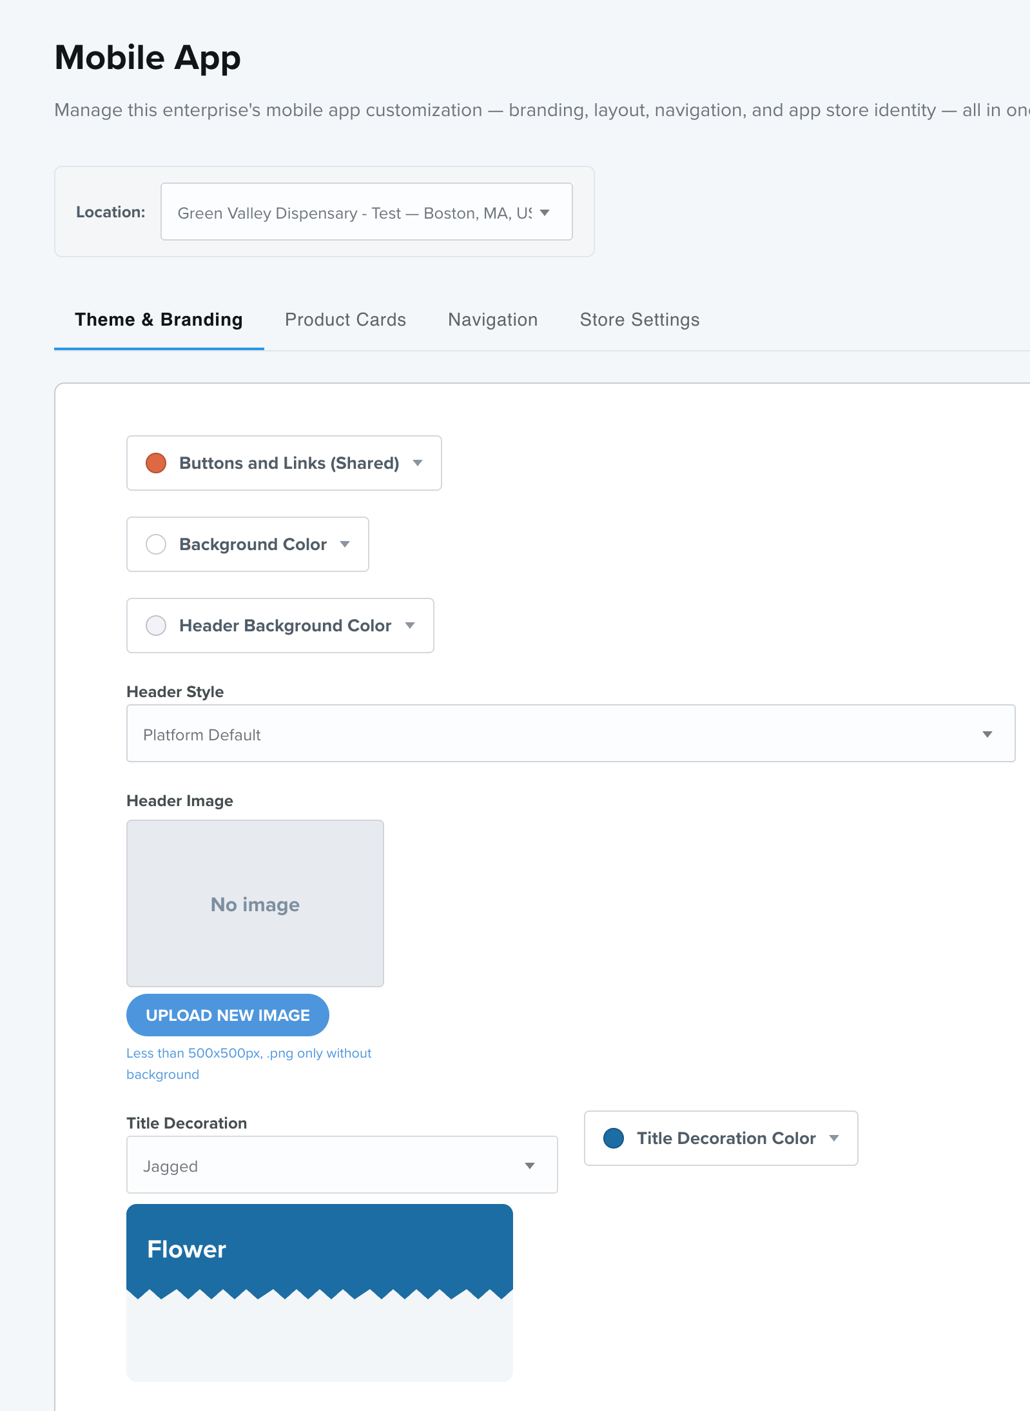Click the Header Image label

pos(180,801)
